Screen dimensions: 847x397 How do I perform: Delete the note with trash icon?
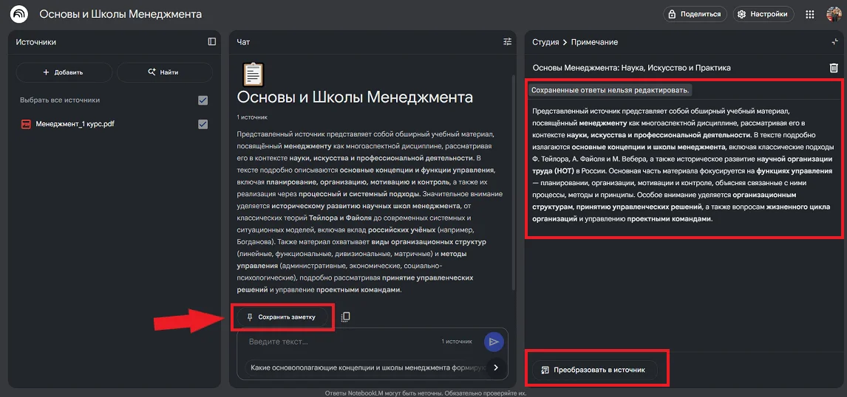(x=834, y=68)
